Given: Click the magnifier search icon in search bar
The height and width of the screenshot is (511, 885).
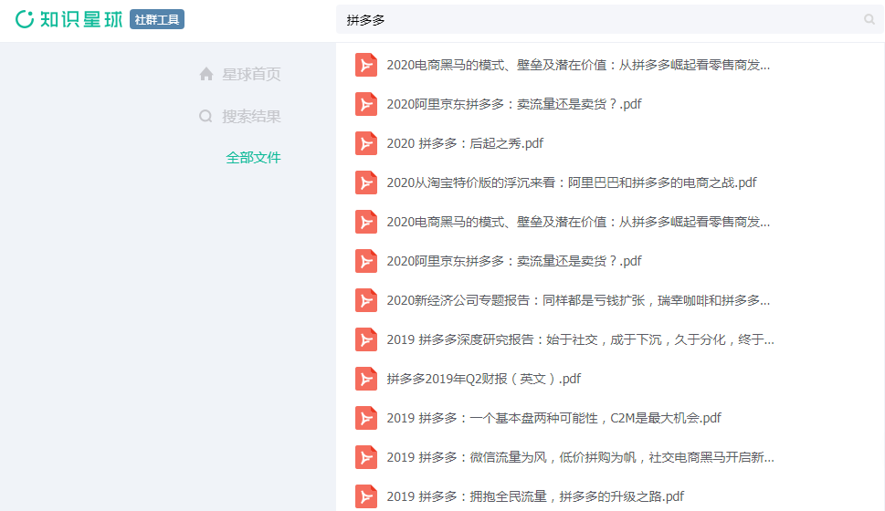Looking at the screenshot, I should [869, 20].
